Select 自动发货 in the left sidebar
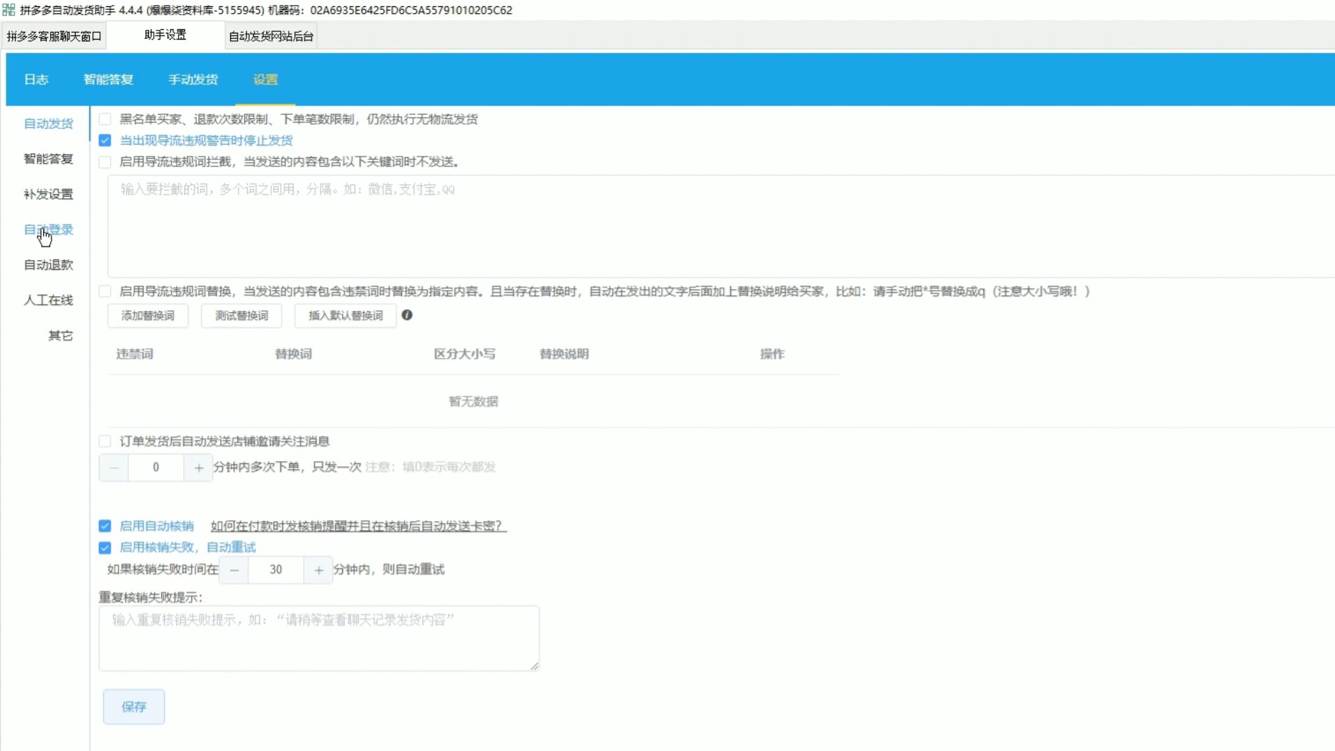The width and height of the screenshot is (1335, 751). coord(49,124)
